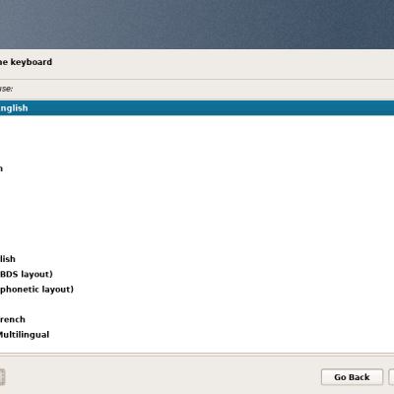
Task: Click the 'he keyboard' heading text
Action: coord(26,62)
